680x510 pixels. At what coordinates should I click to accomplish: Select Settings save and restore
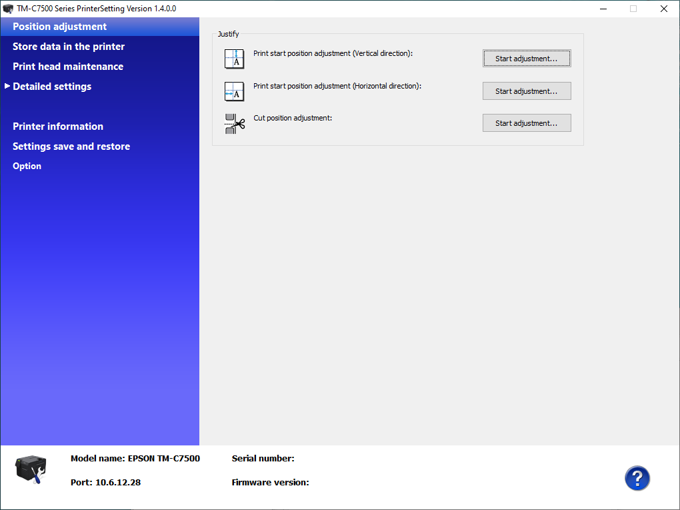coord(71,146)
